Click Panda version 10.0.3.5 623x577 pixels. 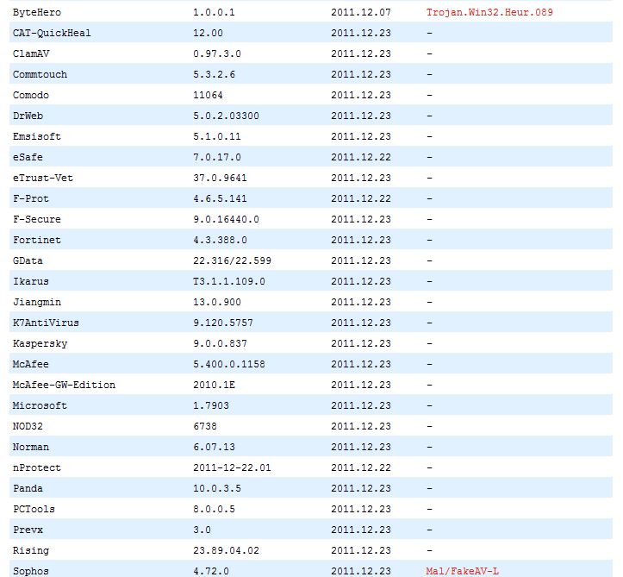point(217,488)
